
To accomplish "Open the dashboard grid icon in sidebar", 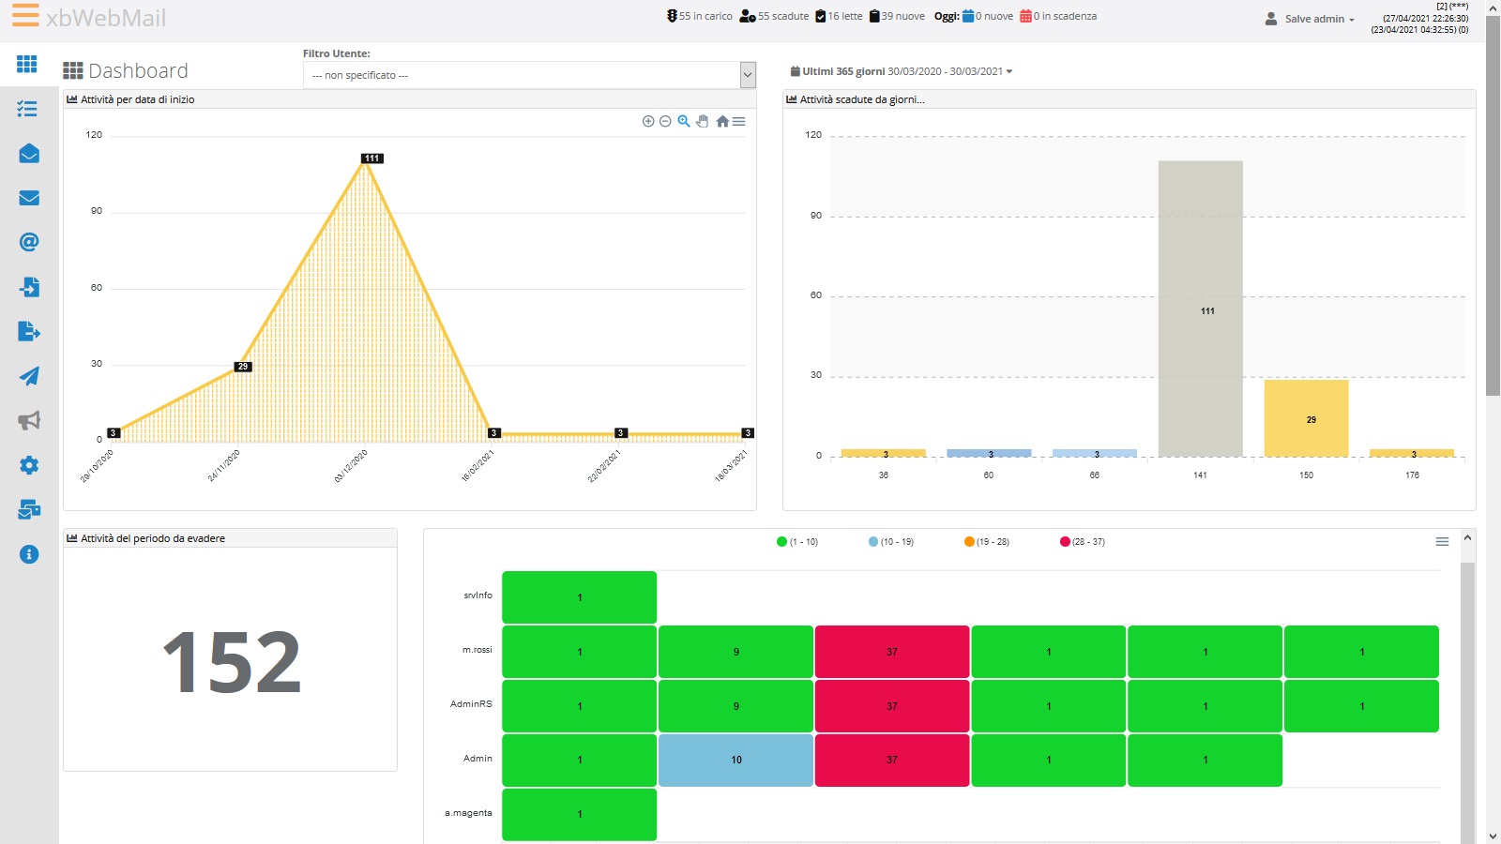I will [27, 64].
